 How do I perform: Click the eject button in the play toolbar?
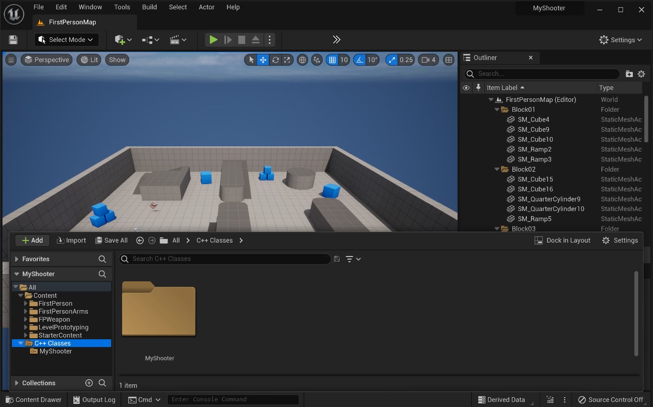tap(255, 40)
